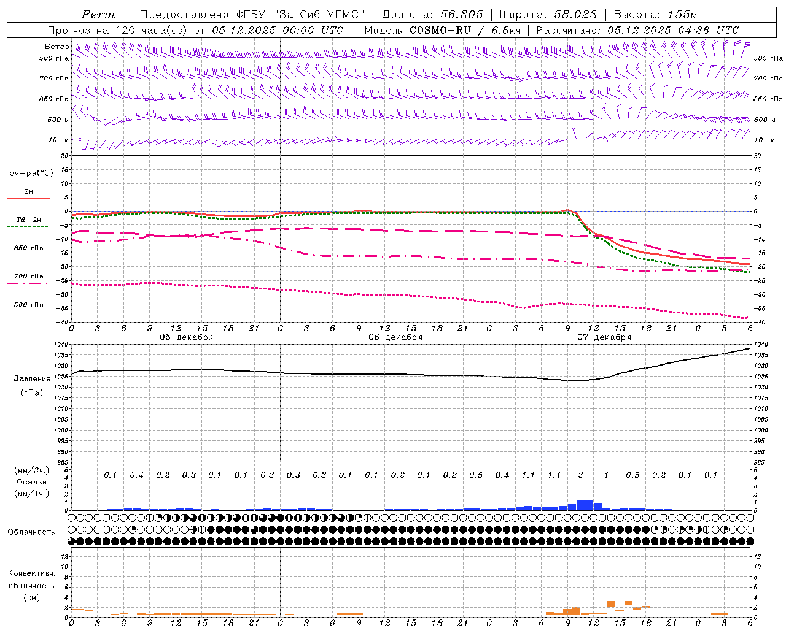Click the "700 гПа" temperature legend entry
Viewport: 786px width, 628px height.
point(29,277)
